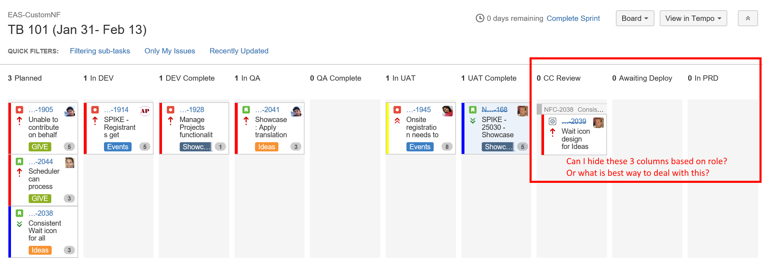Click assignee avatar on Onsite registration card
The image size is (763, 266).
(x=447, y=111)
